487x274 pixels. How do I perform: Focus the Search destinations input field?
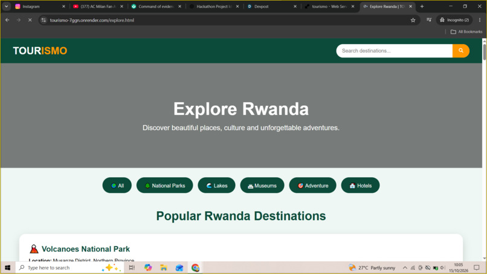394,51
